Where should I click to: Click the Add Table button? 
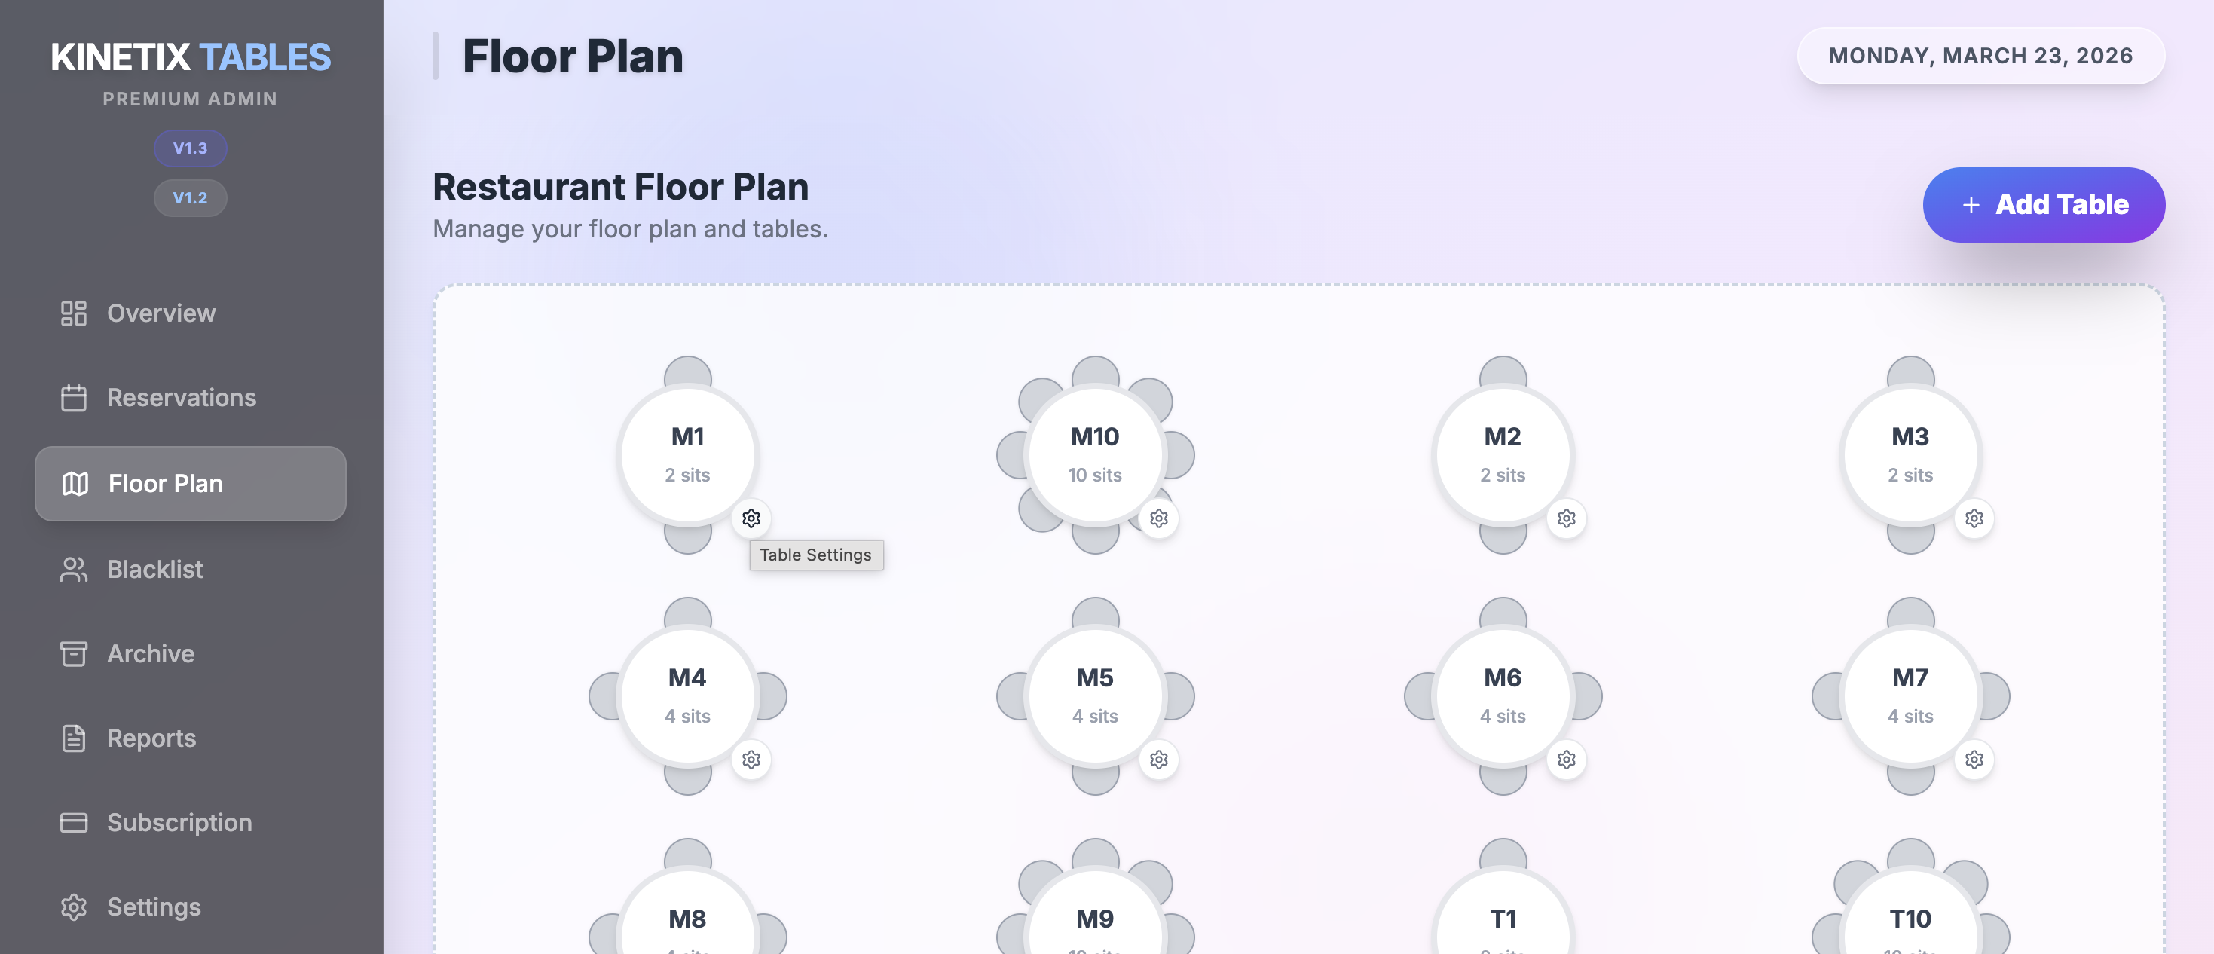(x=2043, y=204)
